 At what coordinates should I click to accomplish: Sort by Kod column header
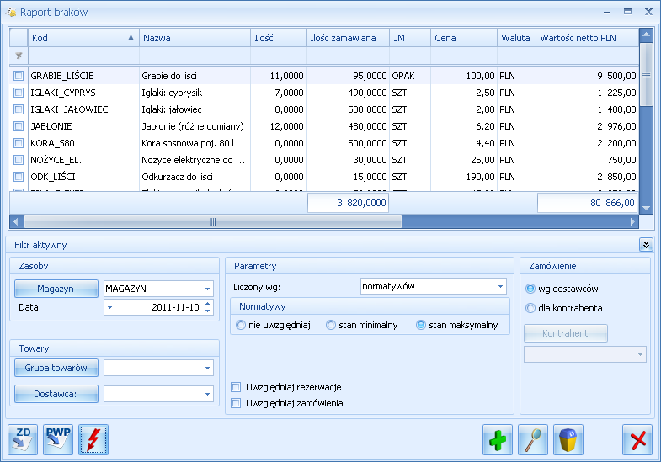point(83,38)
